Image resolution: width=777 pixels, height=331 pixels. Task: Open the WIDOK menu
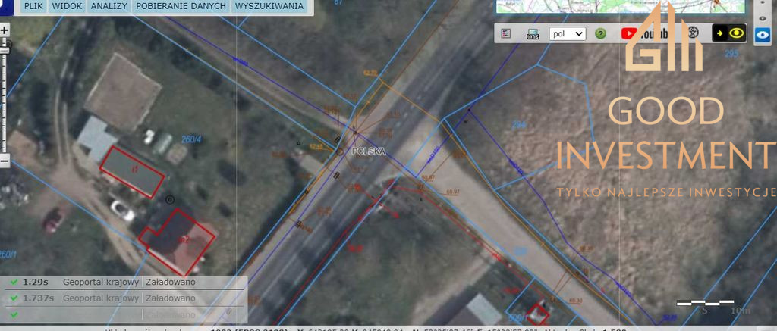pyautogui.click(x=67, y=6)
